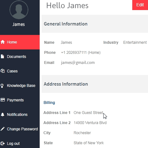Click the Industry value Entertainment
The image size is (148, 148).
pyautogui.click(x=135, y=43)
